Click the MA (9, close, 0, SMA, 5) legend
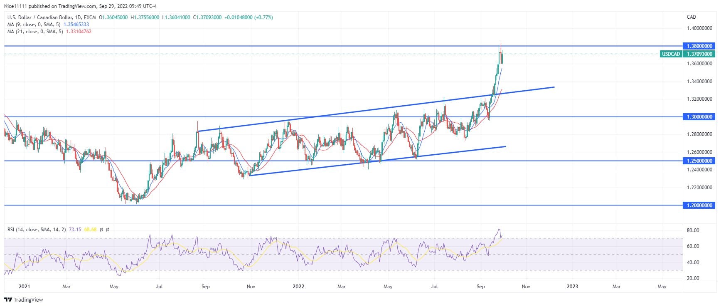 click(x=34, y=25)
